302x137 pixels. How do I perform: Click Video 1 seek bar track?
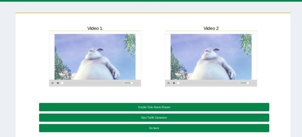pos(92,83)
